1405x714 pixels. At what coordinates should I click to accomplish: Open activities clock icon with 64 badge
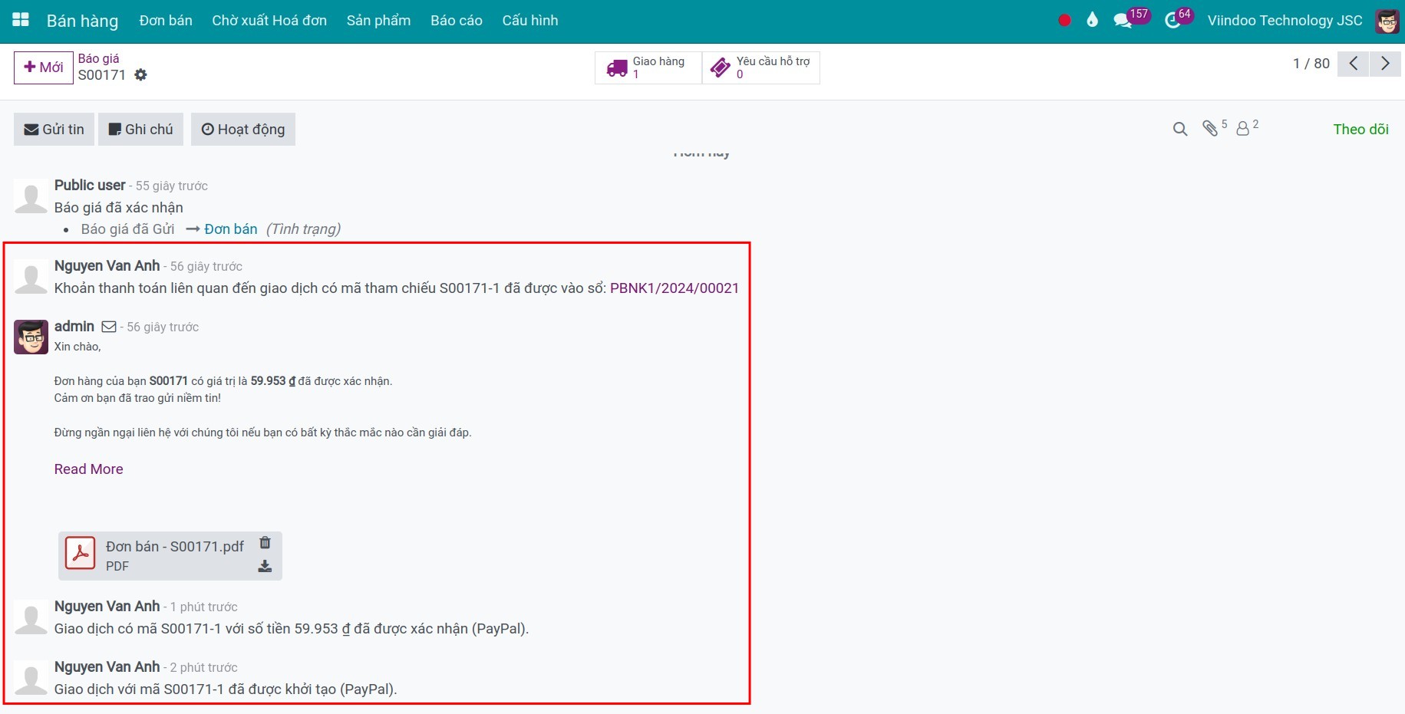(x=1172, y=21)
